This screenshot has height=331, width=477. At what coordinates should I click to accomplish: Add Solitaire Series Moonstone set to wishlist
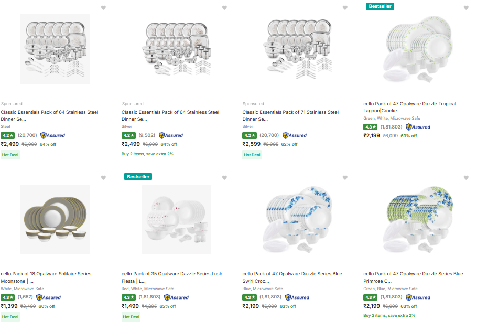(x=103, y=178)
